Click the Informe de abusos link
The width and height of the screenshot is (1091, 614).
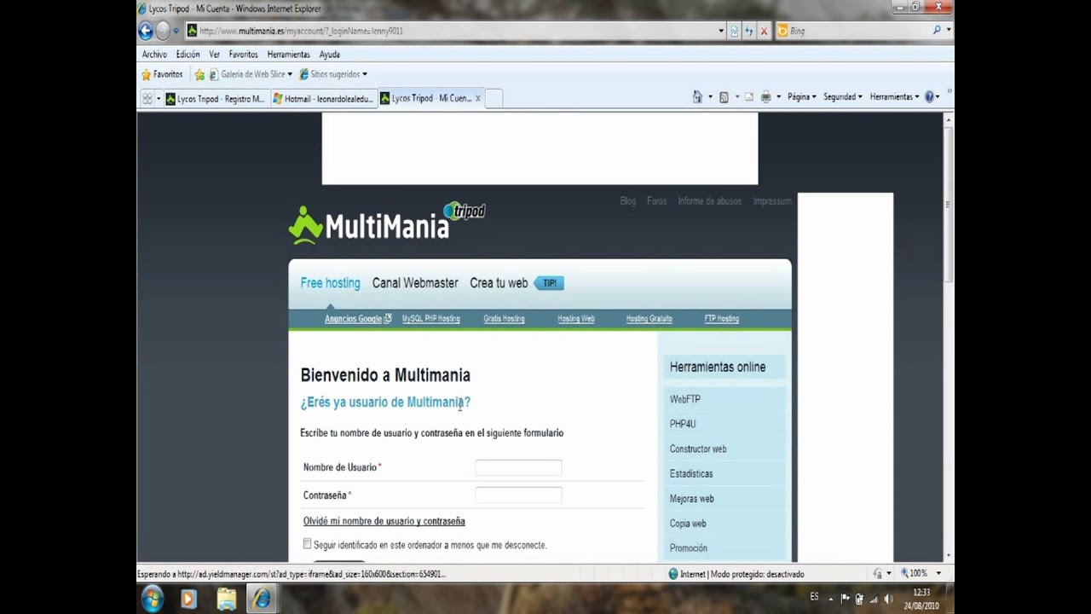[709, 201]
